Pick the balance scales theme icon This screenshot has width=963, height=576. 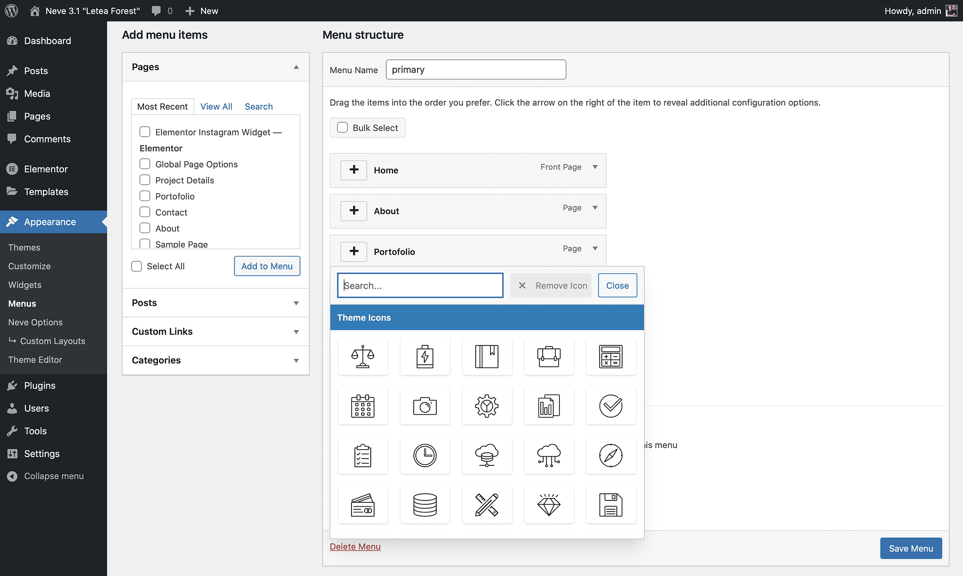(363, 357)
